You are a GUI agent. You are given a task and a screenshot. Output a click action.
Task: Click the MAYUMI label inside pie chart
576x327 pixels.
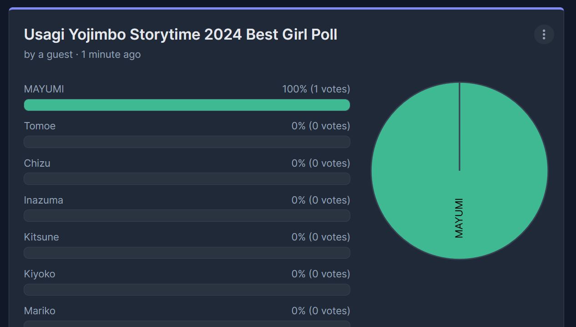tap(459, 218)
